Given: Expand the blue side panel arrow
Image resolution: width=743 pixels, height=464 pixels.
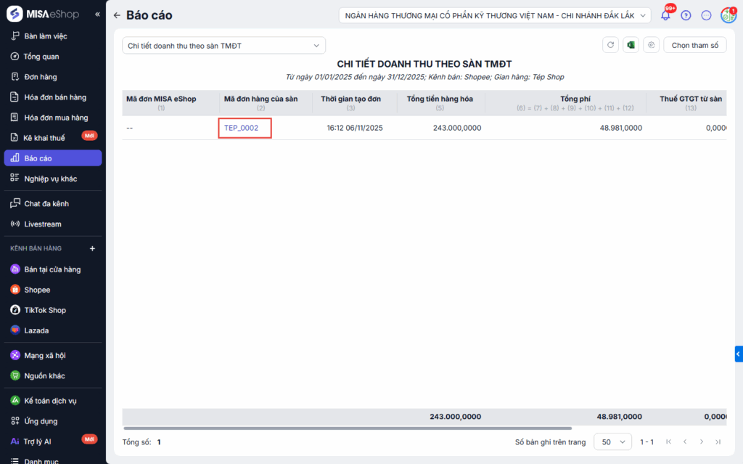Looking at the screenshot, I should 739,354.
